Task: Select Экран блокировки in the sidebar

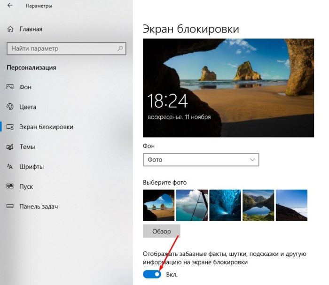Action: pos(46,127)
